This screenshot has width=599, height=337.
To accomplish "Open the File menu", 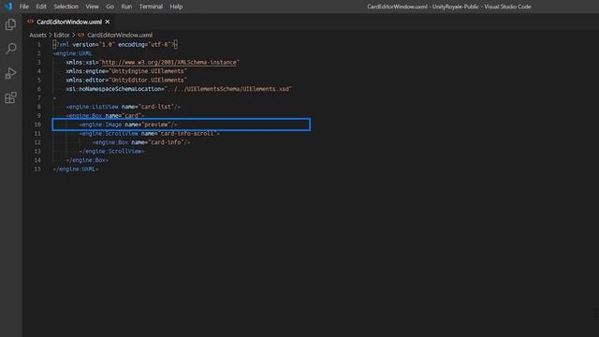I will pos(24,7).
